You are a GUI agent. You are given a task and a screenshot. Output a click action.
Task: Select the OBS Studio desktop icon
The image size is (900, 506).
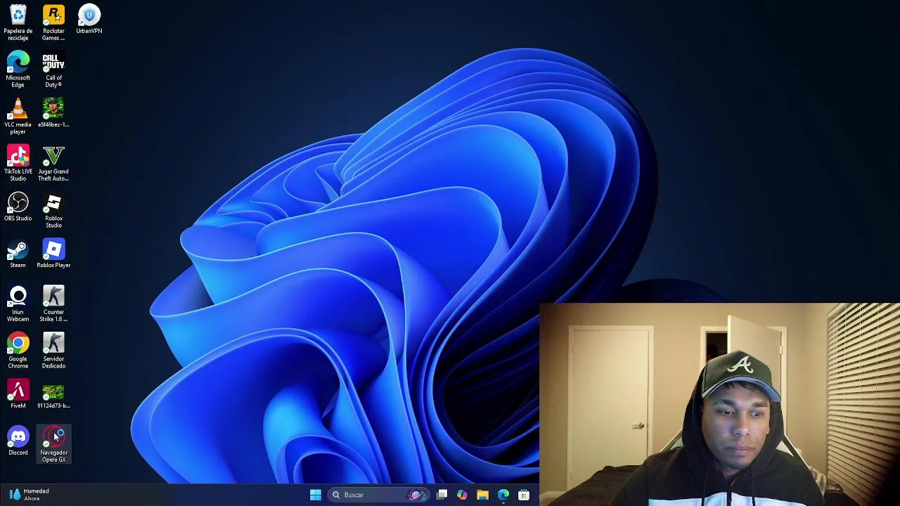(x=18, y=207)
